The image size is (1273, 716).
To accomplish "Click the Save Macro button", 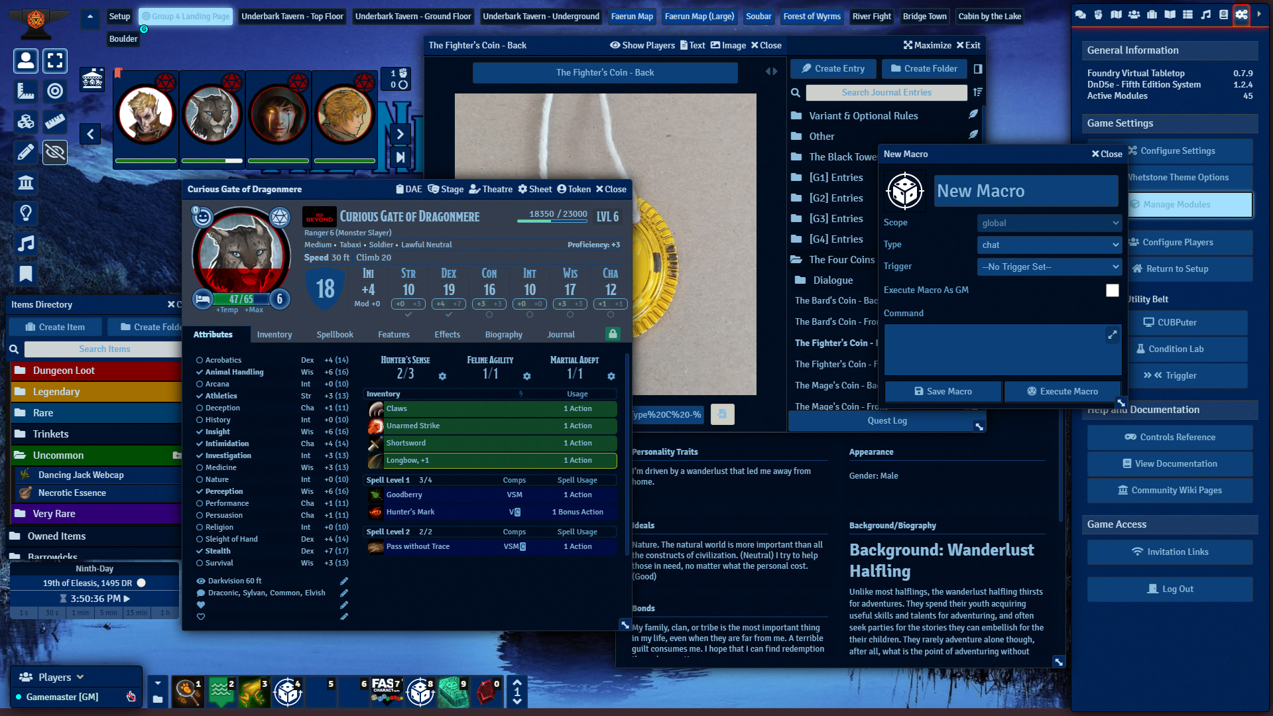I will coord(943,392).
